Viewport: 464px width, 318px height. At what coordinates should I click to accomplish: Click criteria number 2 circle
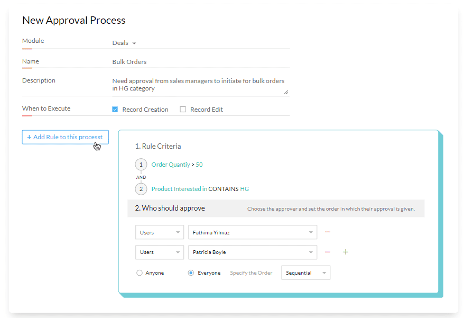[141, 189]
